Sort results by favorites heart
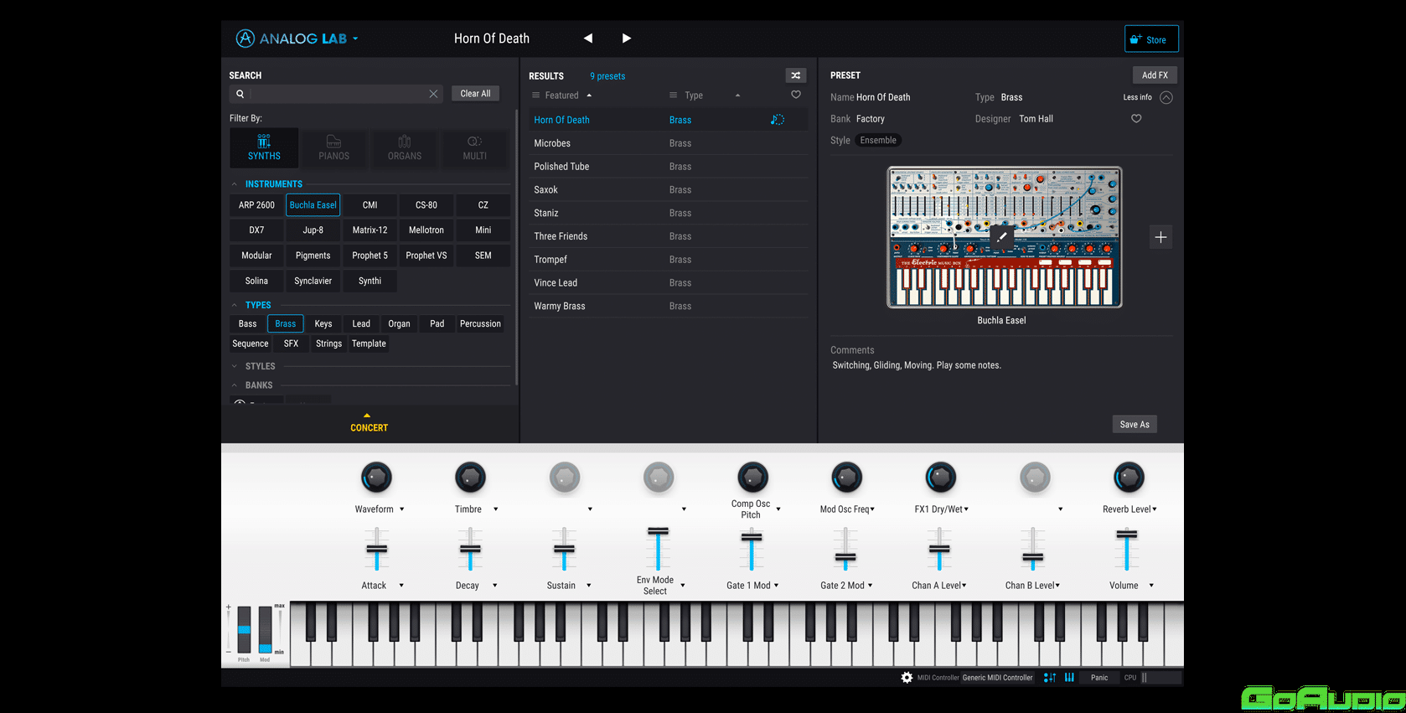 [796, 95]
